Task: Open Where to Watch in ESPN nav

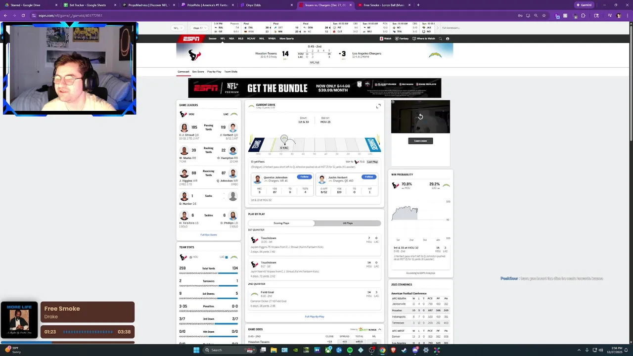Action: click(x=424, y=39)
